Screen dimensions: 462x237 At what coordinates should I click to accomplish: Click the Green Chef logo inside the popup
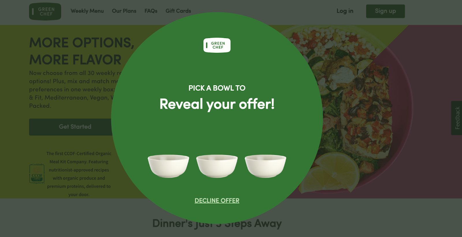click(x=217, y=45)
